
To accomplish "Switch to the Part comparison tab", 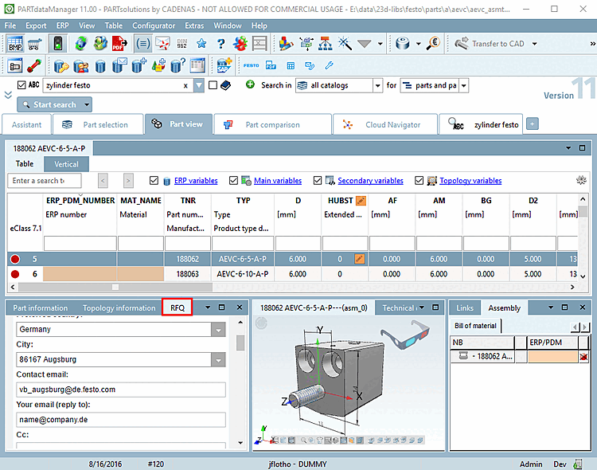I will point(272,124).
